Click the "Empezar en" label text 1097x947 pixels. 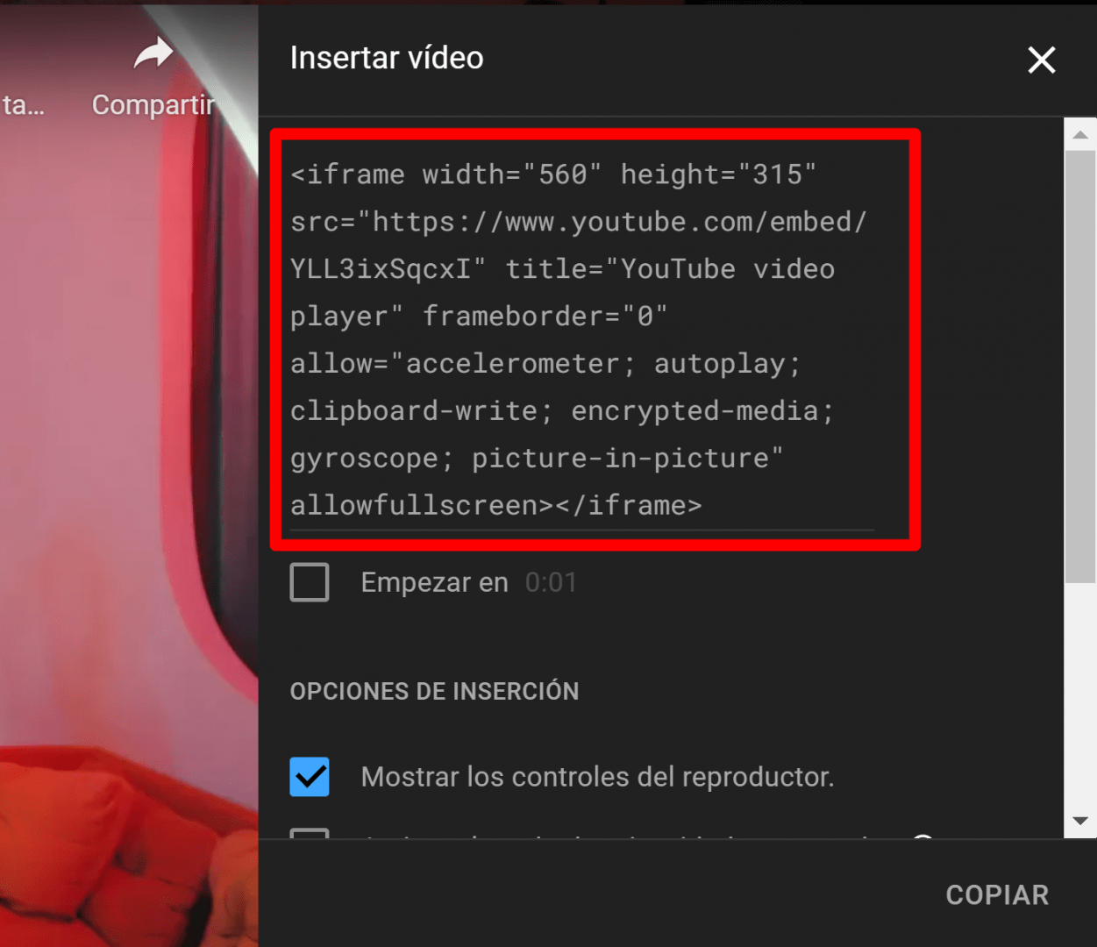435,582
